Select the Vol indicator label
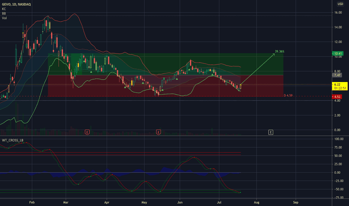Image resolution: width=349 pixels, height=206 pixels. tap(4, 18)
